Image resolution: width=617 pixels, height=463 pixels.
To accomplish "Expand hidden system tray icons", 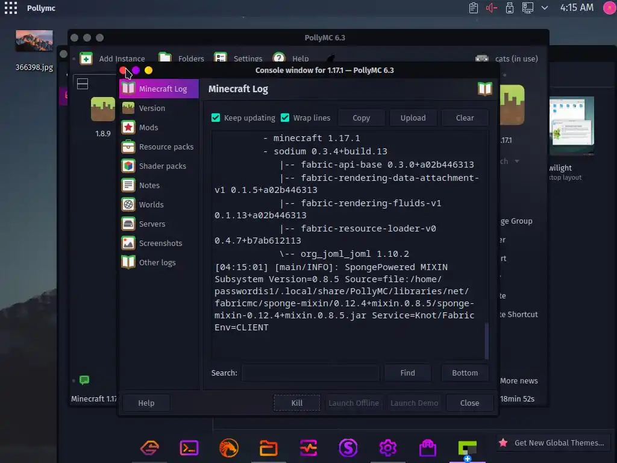I will click(x=545, y=8).
